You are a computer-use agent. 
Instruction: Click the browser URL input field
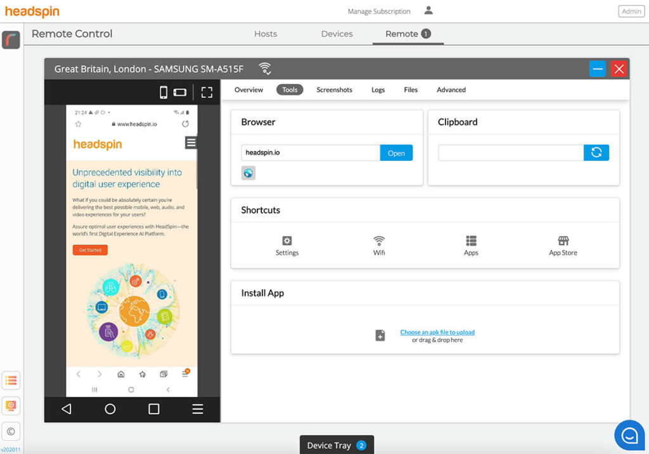[x=311, y=153]
